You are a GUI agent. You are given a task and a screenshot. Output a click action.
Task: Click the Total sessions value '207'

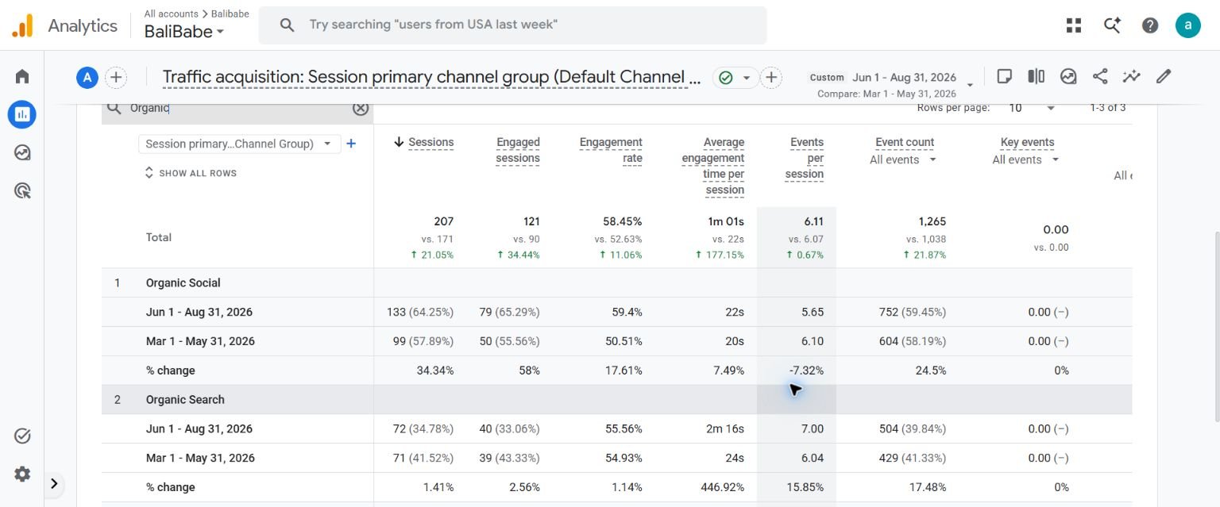[443, 221]
